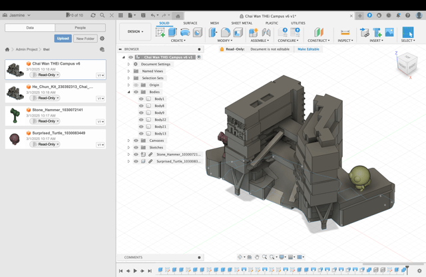Click the Insert Canvas image icon
Image resolution: width=426 pixels, height=277 pixels.
(389, 33)
